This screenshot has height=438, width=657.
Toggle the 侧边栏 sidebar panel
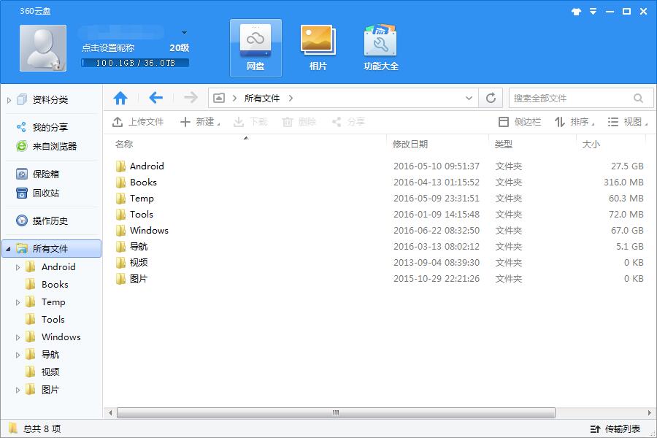[520, 122]
